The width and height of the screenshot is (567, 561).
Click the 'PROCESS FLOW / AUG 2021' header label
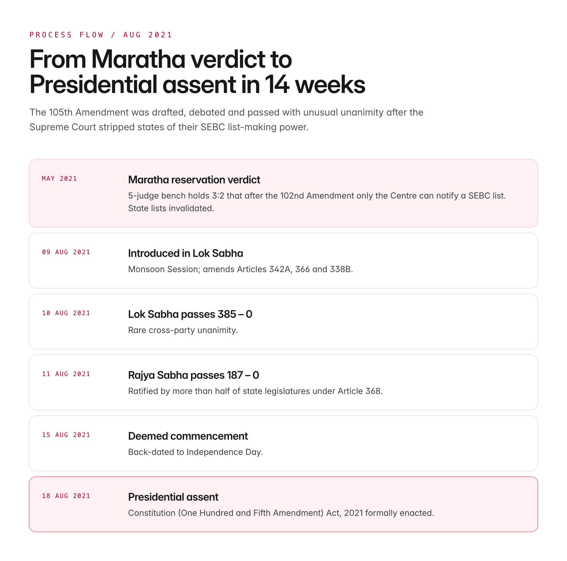[101, 35]
